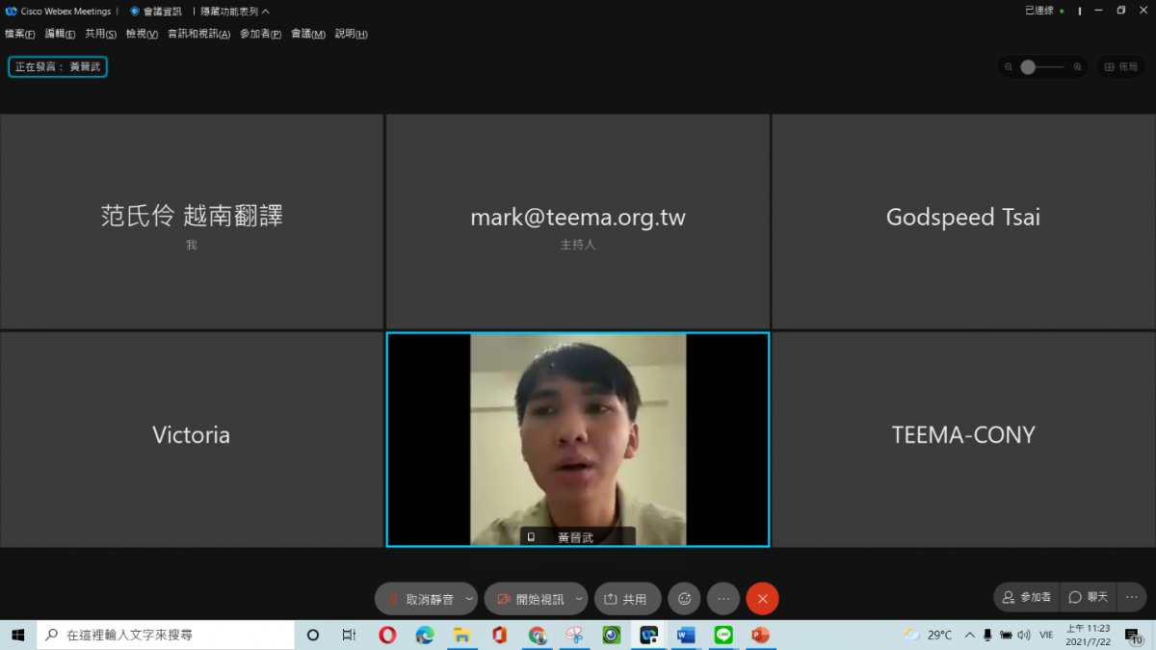This screenshot has width=1156, height=650.
Task: Open the 佈局 layout button
Action: pyautogui.click(x=1121, y=67)
